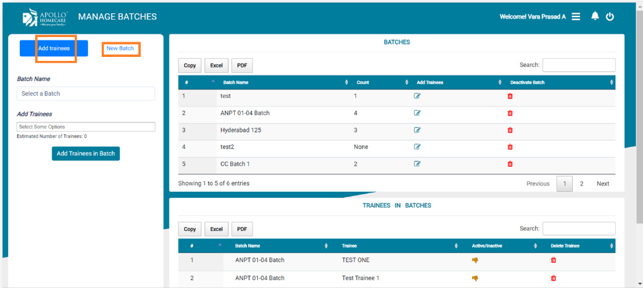Expand the Select Some Options trainee list

click(x=86, y=126)
